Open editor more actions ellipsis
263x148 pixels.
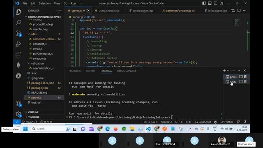(x=245, y=11)
